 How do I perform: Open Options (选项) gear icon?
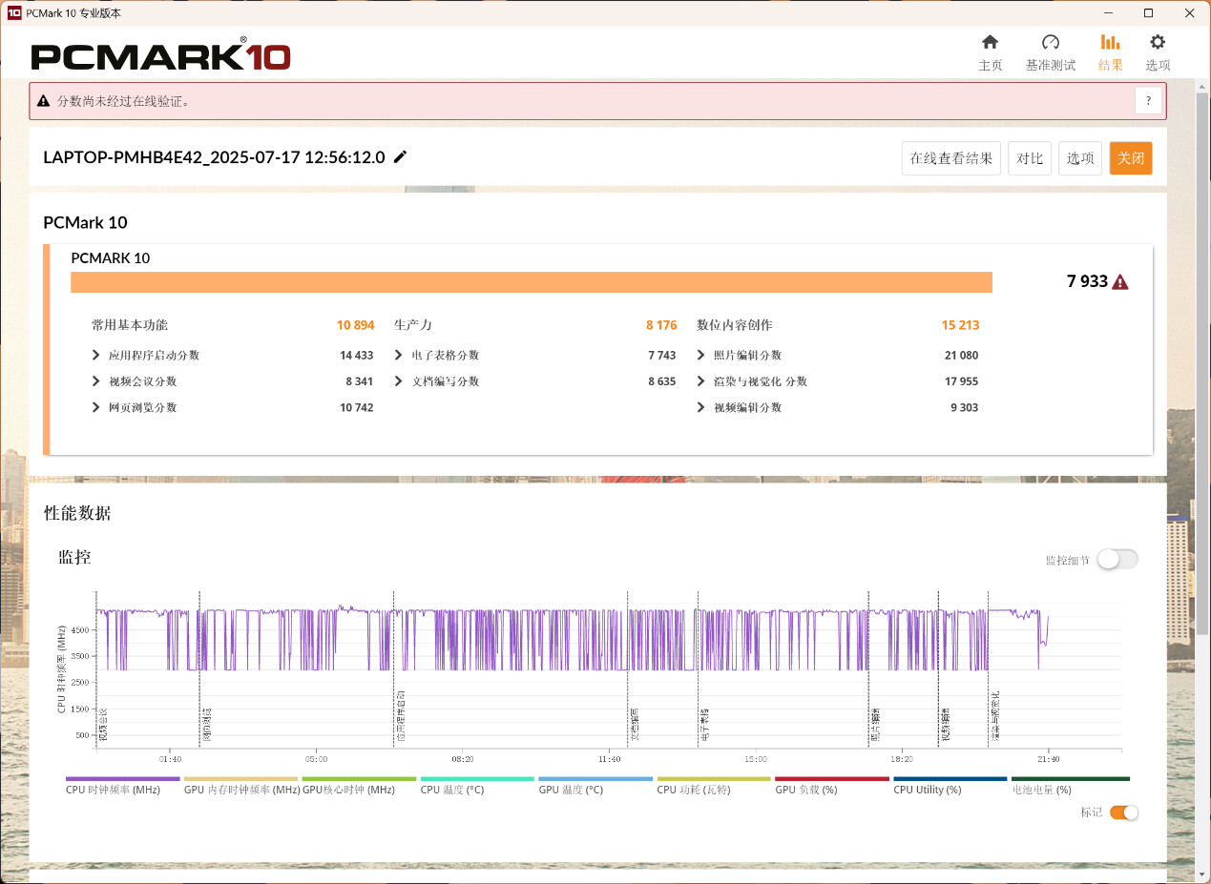pos(1158,43)
